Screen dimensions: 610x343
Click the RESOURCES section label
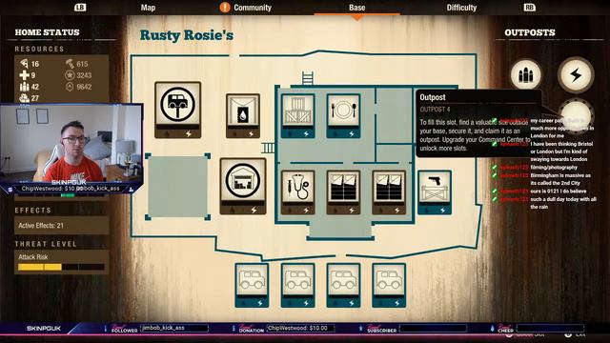(39, 49)
